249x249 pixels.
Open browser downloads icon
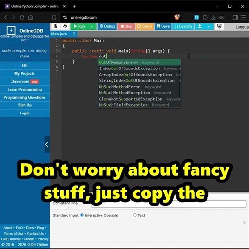pyautogui.click(x=214, y=17)
